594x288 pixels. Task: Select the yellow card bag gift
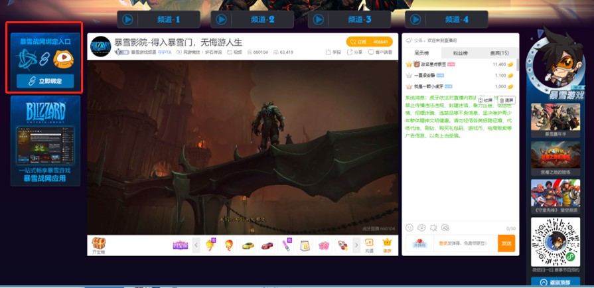(x=305, y=246)
